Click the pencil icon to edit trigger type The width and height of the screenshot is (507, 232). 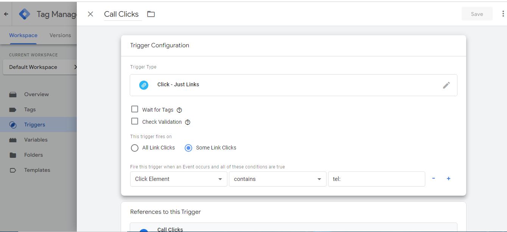pos(446,85)
